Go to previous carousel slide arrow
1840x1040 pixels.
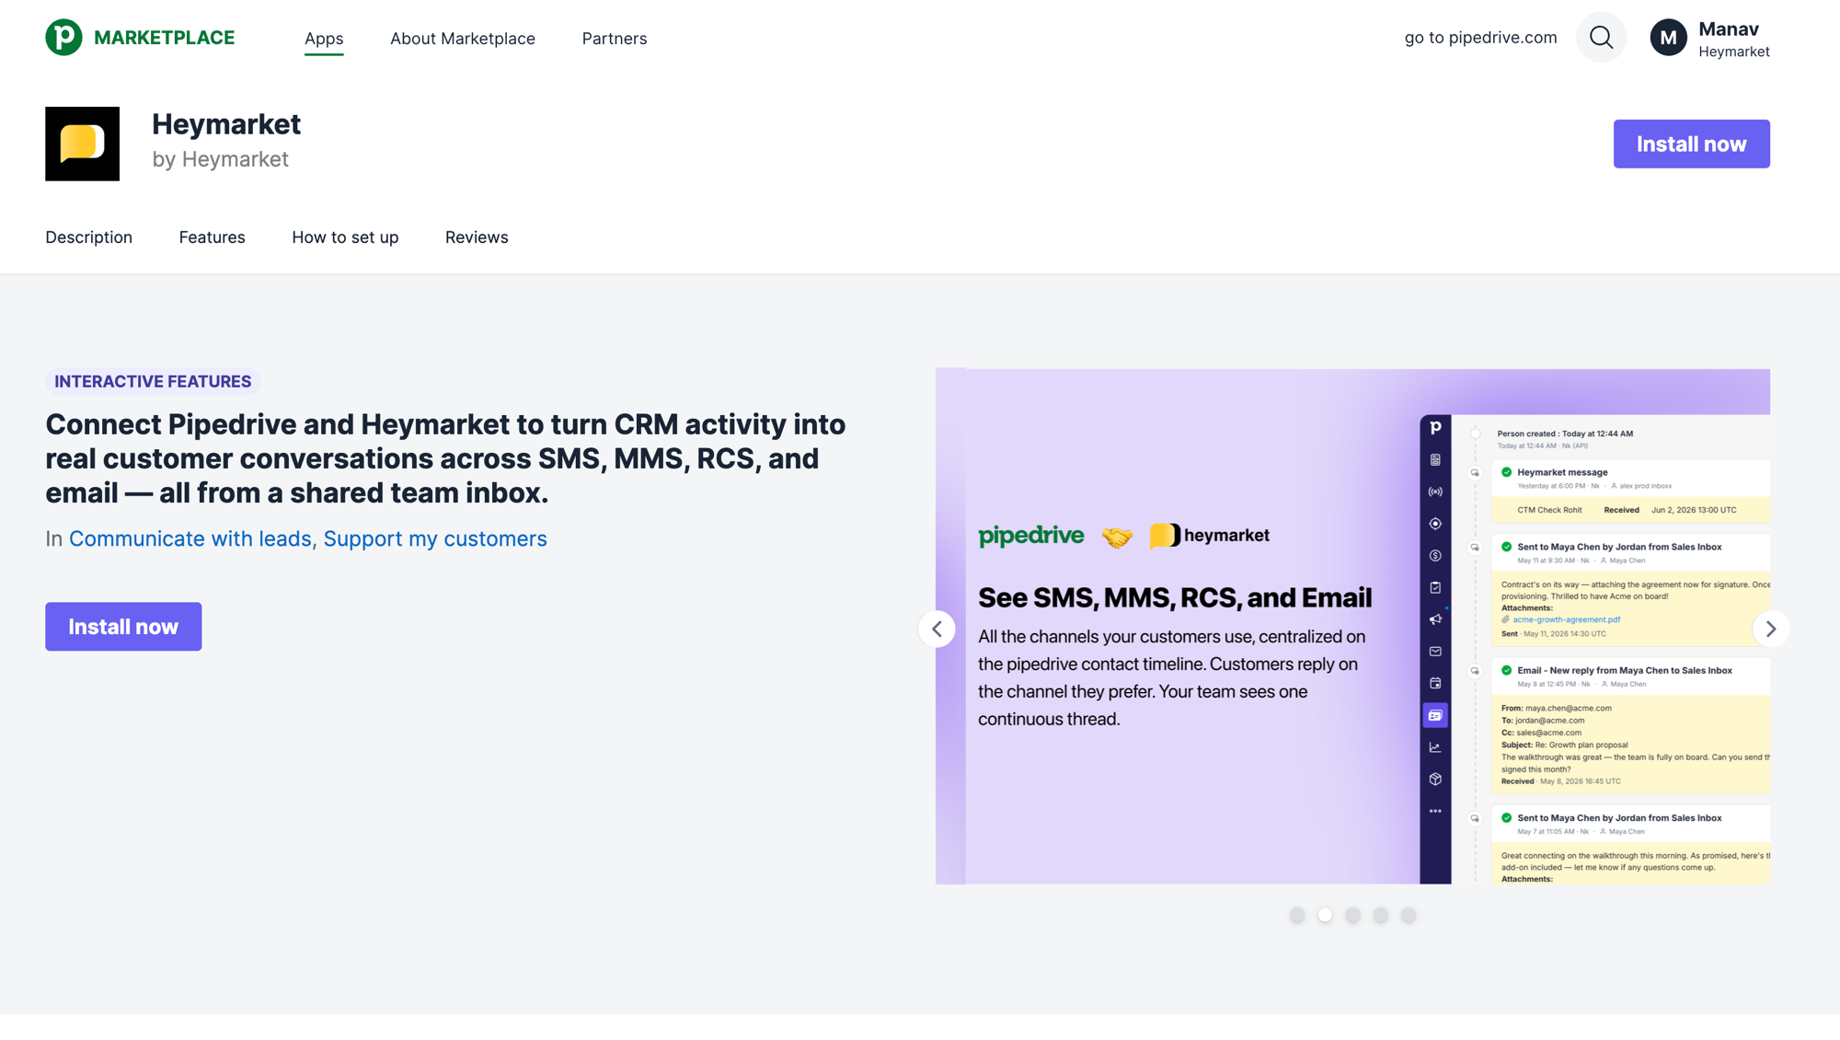(x=937, y=629)
